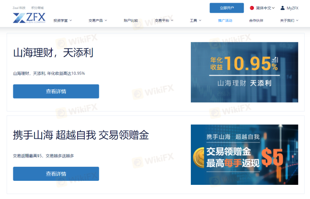This screenshot has width=310, height=199.
Task: Expand the 交易平台 menu
Action: [x=164, y=20]
